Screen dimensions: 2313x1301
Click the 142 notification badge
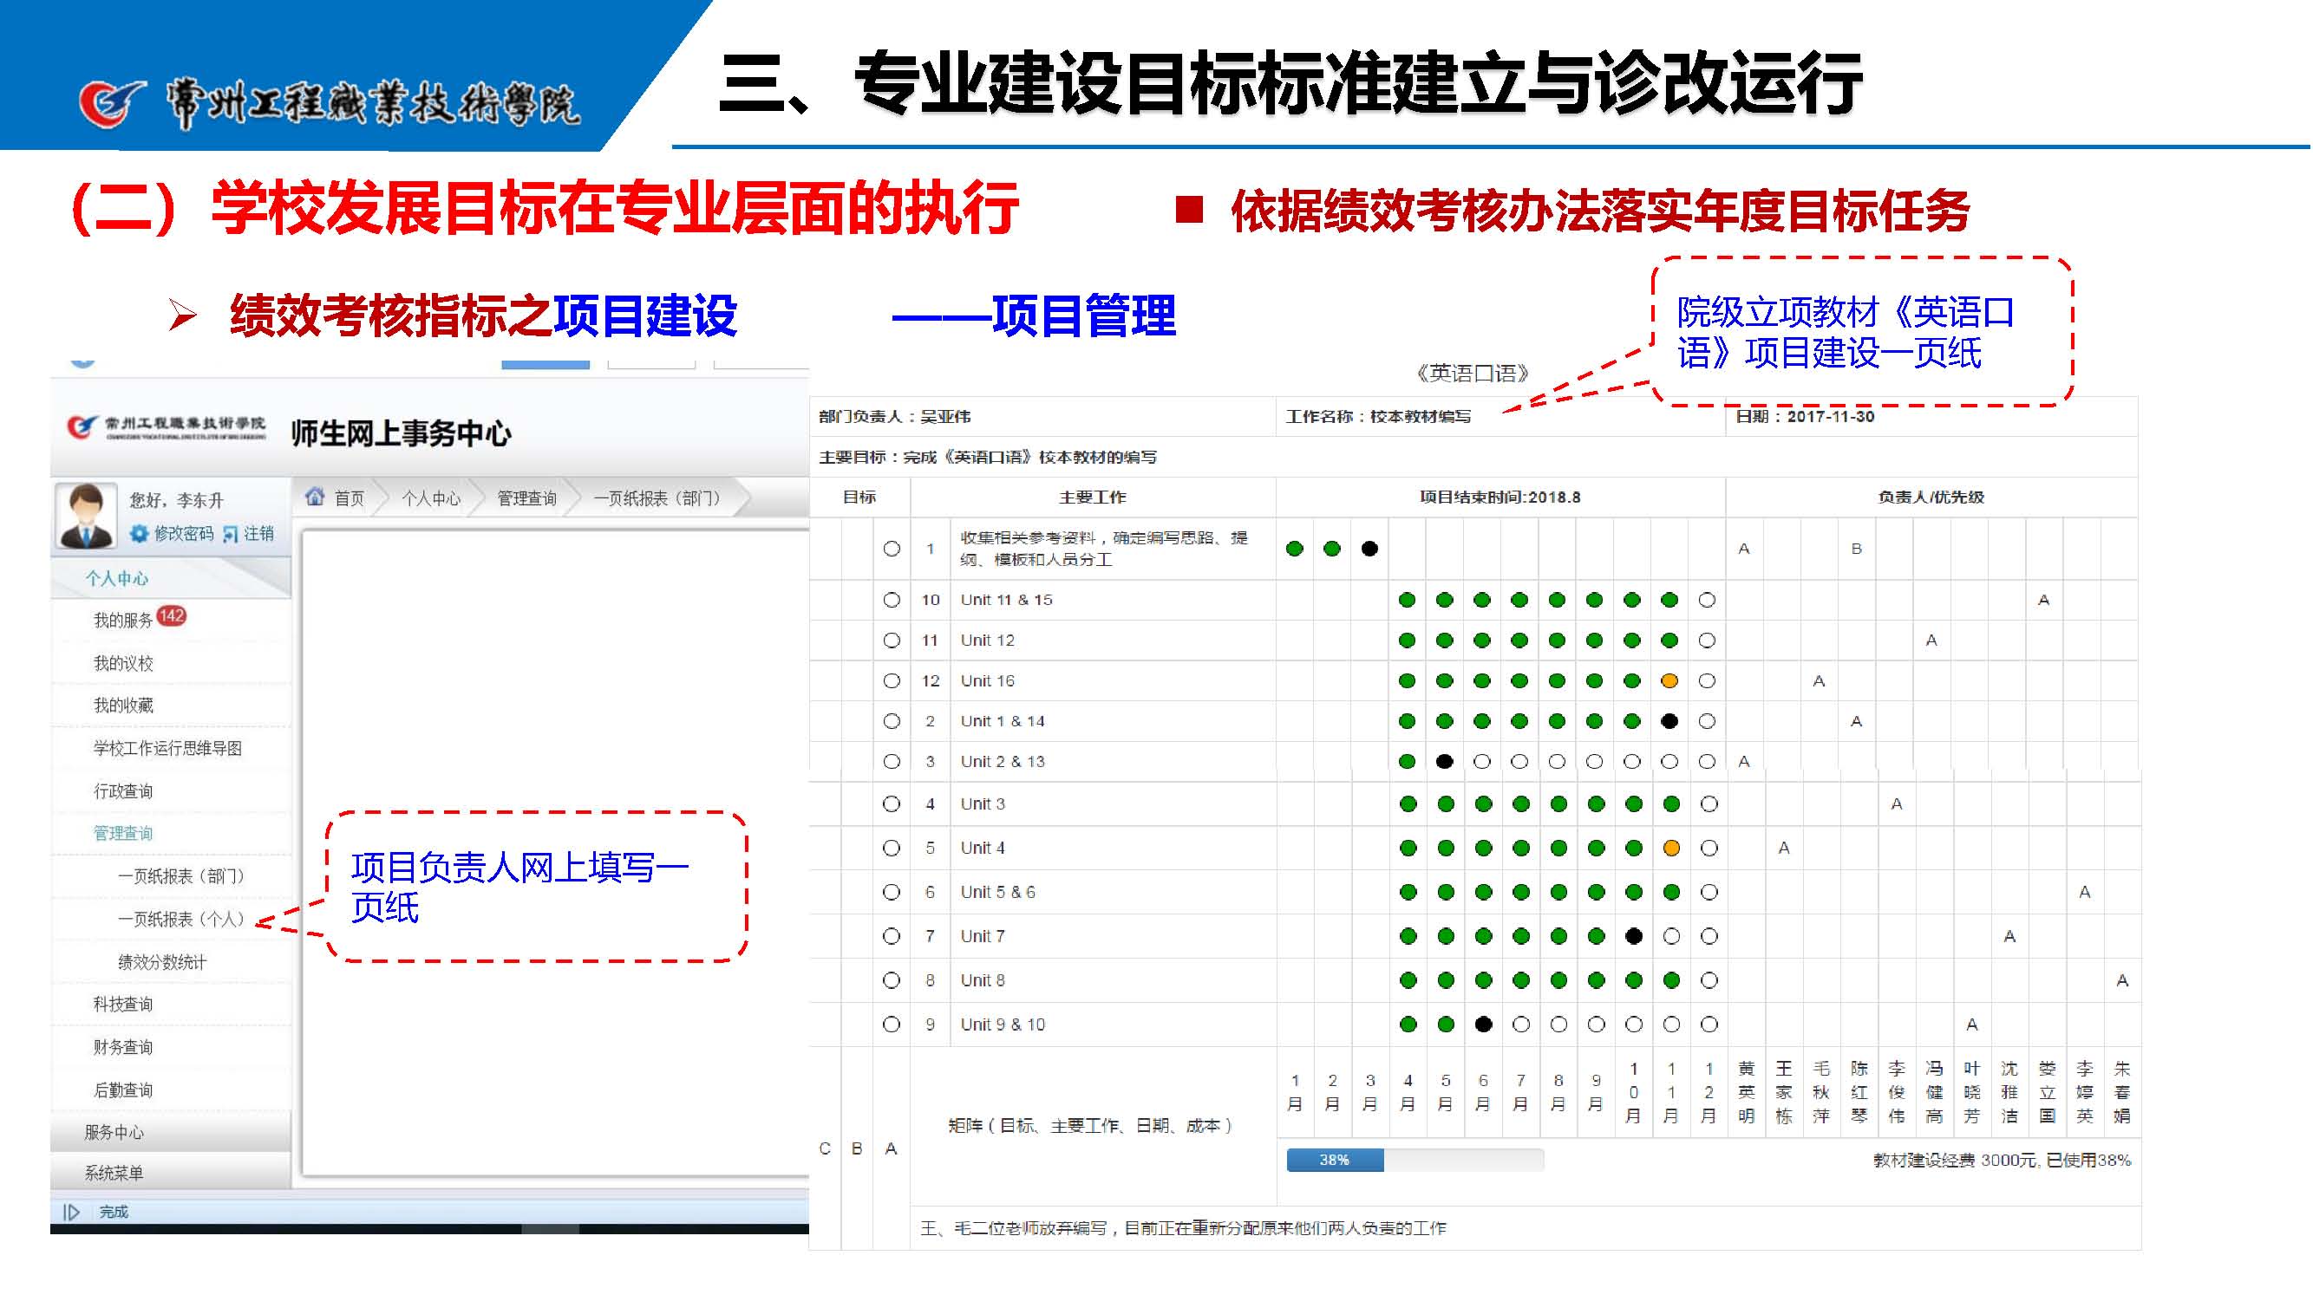coord(171,616)
